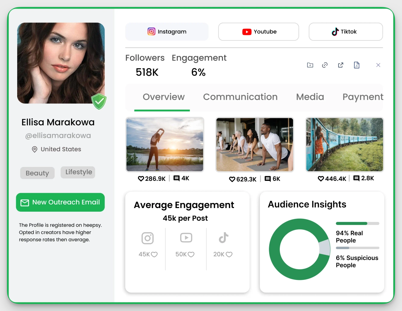Viewport: 402px width, 311px height.
Task: Click the United States location text
Action: click(x=61, y=149)
